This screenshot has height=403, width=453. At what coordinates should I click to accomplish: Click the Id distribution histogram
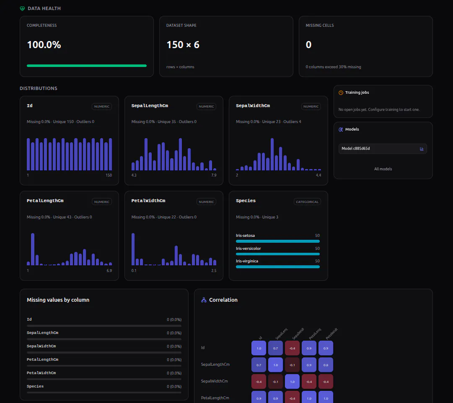[69, 154]
